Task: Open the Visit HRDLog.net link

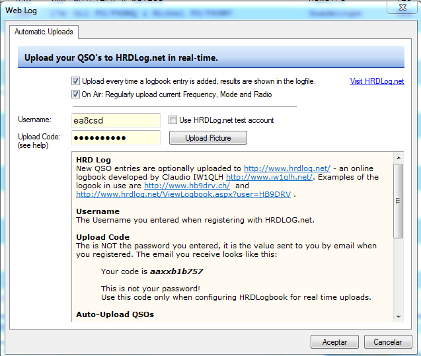Action: click(377, 81)
